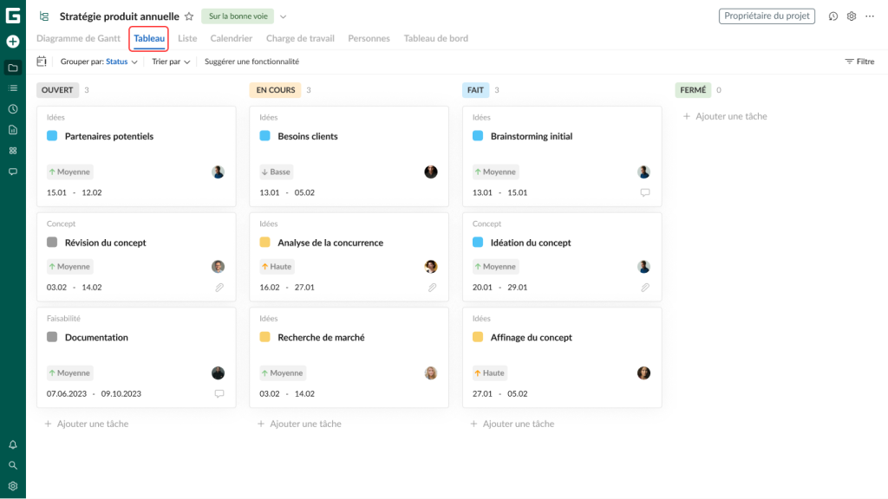Screen dimensions: 888x499
Task: Switch to the Diagramme de Gantt tab
Action: (78, 38)
